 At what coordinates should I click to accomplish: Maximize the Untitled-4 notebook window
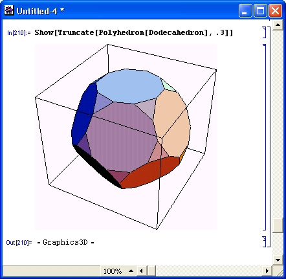point(260,11)
